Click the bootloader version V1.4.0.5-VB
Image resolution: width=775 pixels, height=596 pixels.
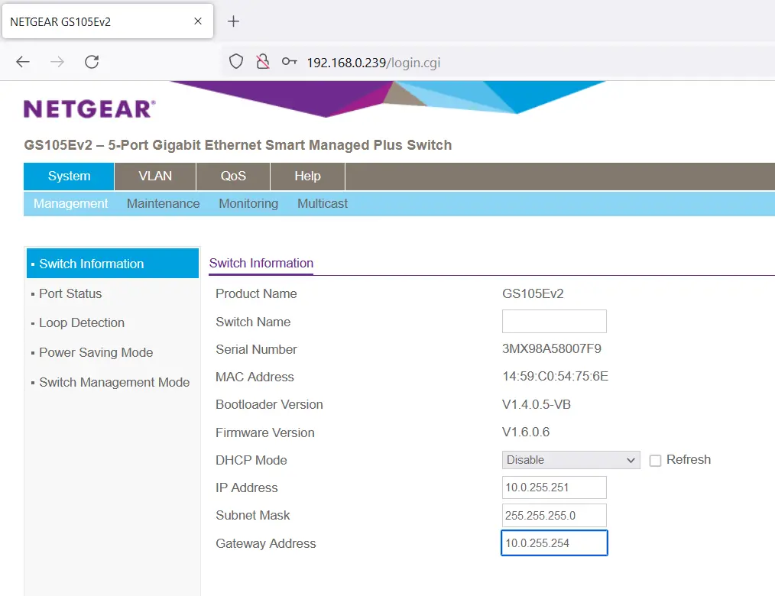pyautogui.click(x=537, y=404)
